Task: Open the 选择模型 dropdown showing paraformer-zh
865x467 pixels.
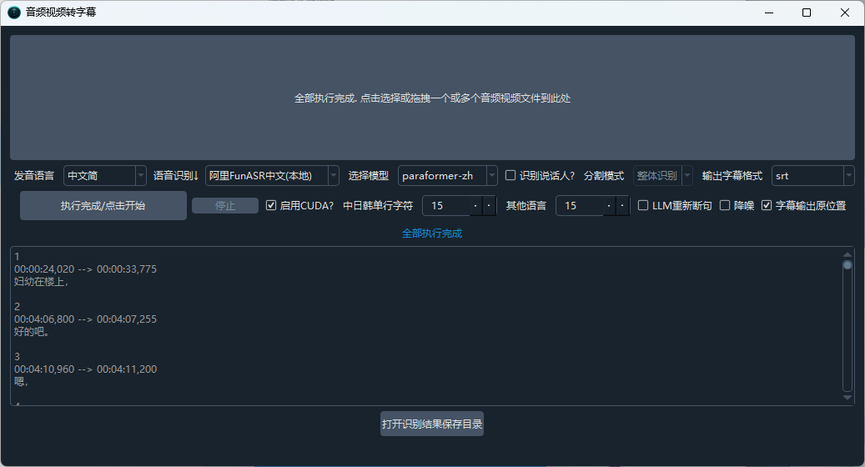Action: point(447,175)
